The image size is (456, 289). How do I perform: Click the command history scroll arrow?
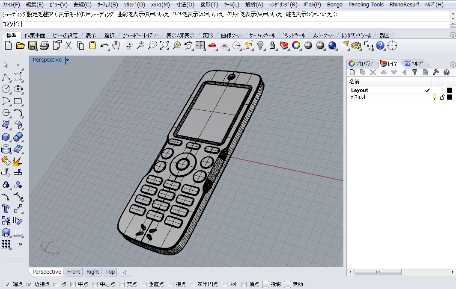[x=453, y=16]
